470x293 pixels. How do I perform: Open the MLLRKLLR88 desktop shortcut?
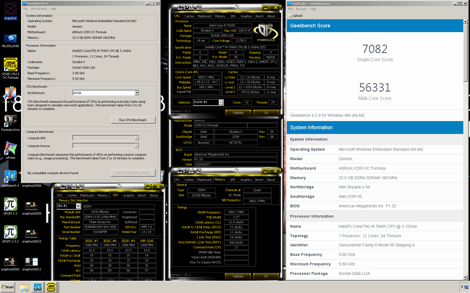point(10,40)
